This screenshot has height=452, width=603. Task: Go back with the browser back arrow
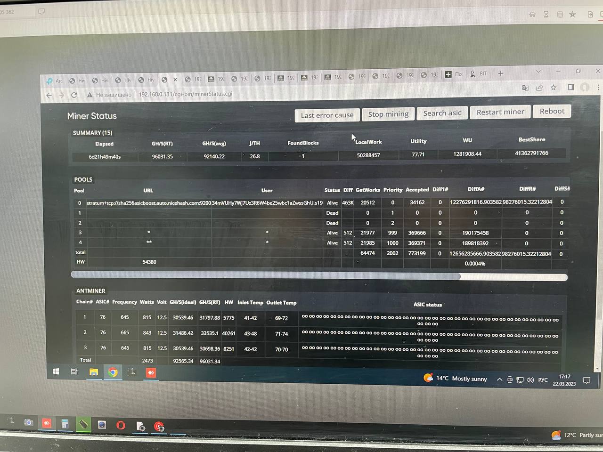coord(49,95)
